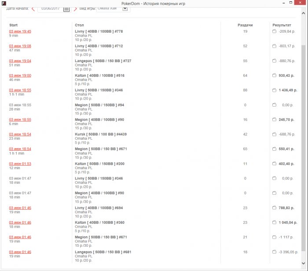Go to next date with right arrow
Viewport: 308px width, 271px height.
coord(75,9)
